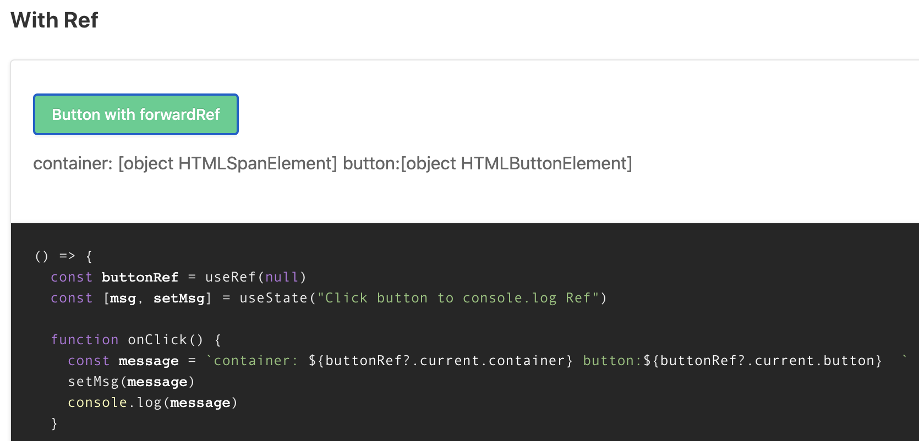Click the 'container:' template literal text
The width and height of the screenshot is (919, 441).
click(x=253, y=360)
